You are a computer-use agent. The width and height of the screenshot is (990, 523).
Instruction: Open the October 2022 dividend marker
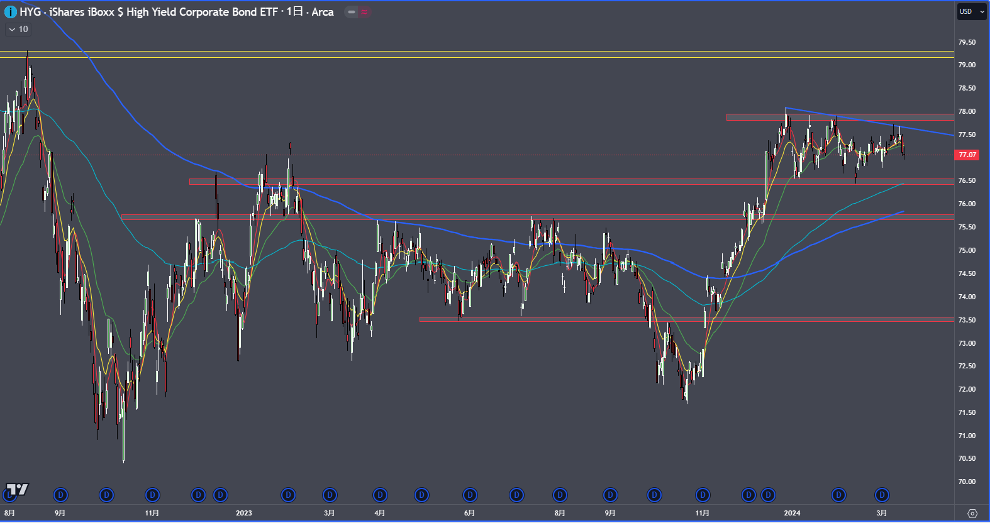[x=106, y=495]
